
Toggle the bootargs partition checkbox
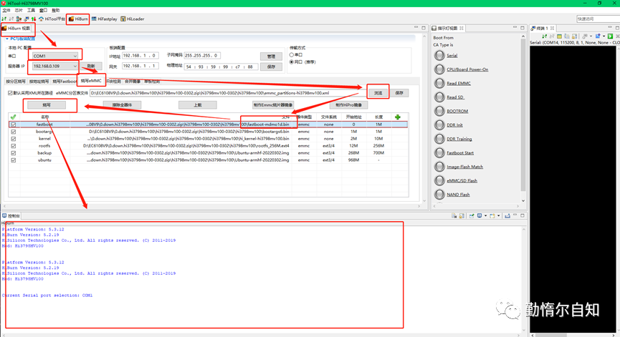tap(14, 132)
